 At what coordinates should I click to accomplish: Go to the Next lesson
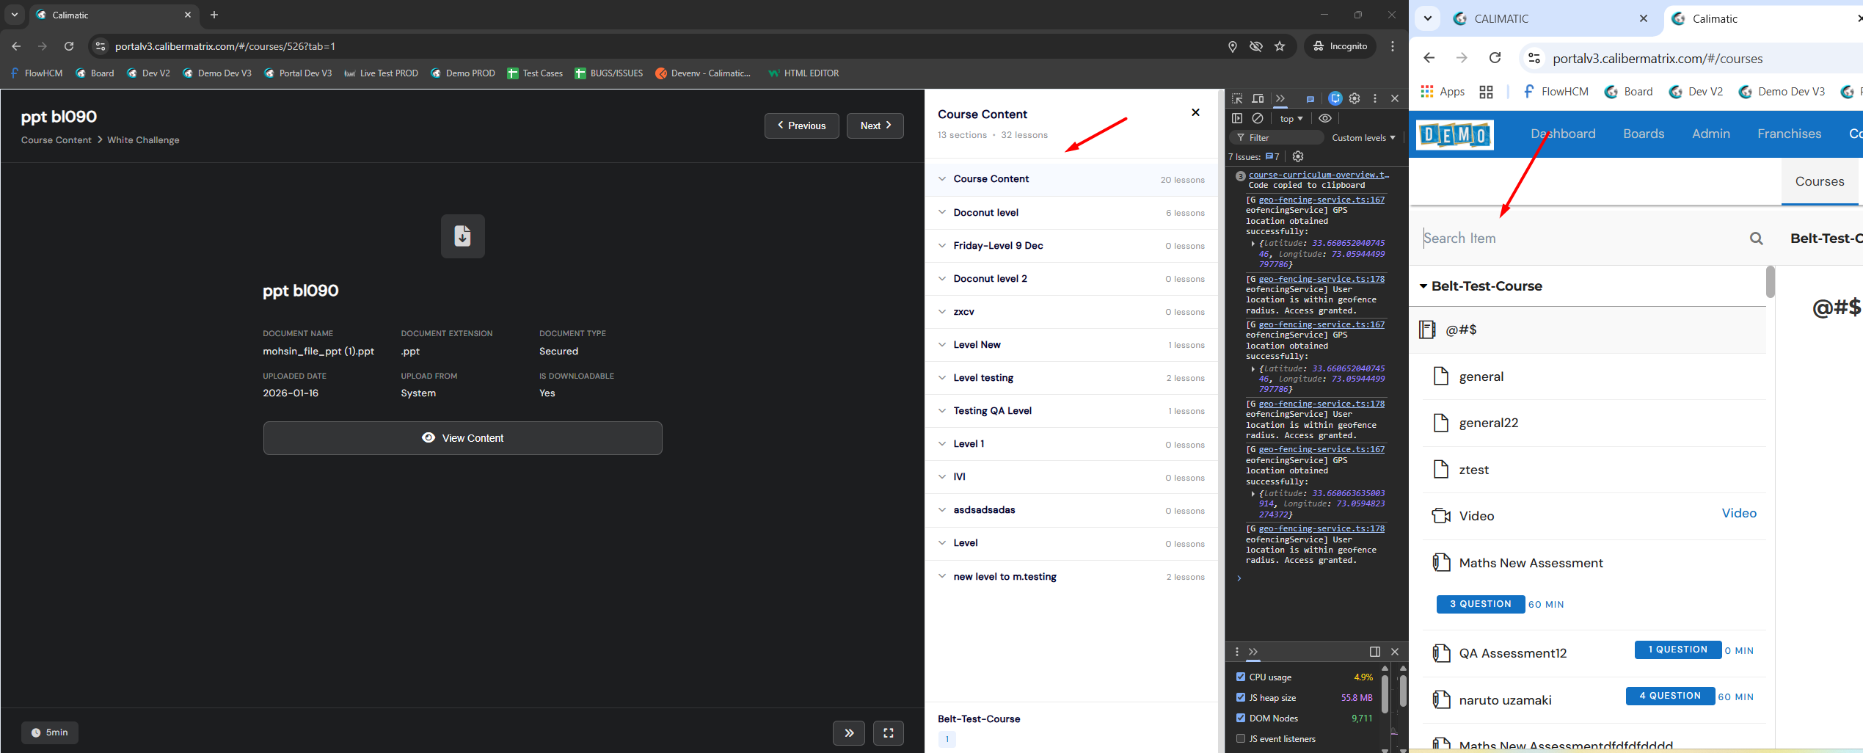coord(875,125)
